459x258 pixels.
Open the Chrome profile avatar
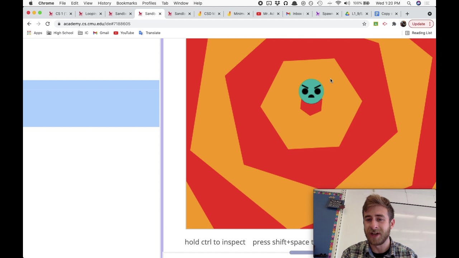pos(403,24)
